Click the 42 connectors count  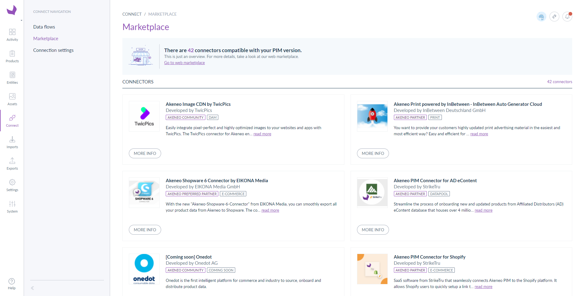click(x=559, y=82)
